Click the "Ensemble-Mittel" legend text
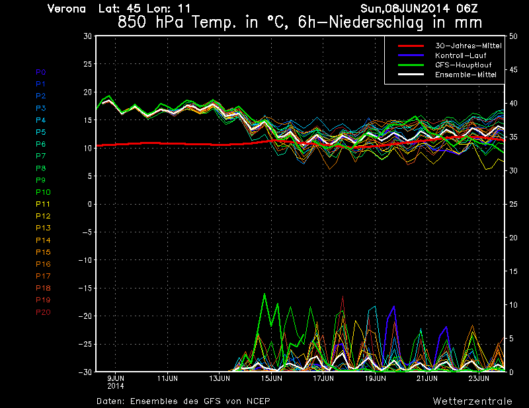The height and width of the screenshot is (408, 529). pos(466,75)
